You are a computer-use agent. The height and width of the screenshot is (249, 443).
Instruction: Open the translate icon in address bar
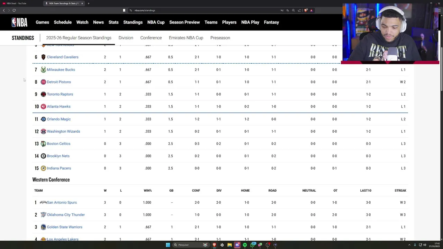pos(288,10)
